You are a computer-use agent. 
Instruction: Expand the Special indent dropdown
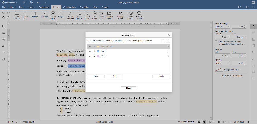click(222, 63)
